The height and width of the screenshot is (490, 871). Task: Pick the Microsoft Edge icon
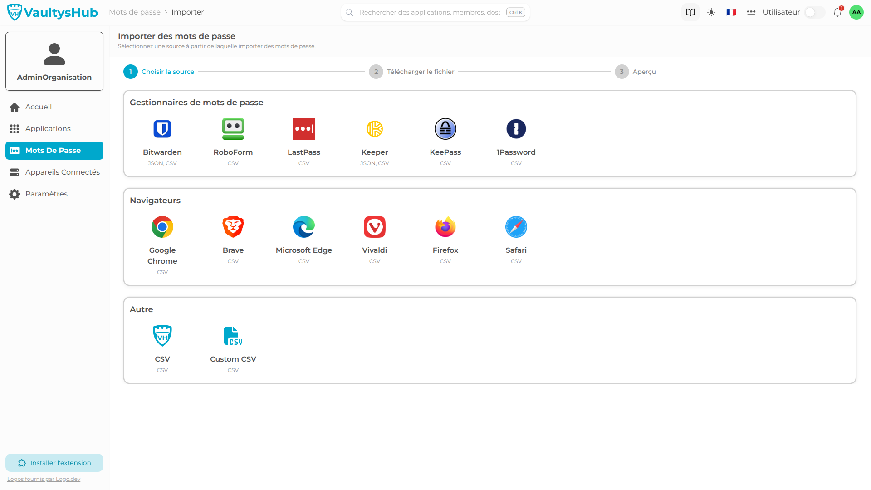pos(304,227)
